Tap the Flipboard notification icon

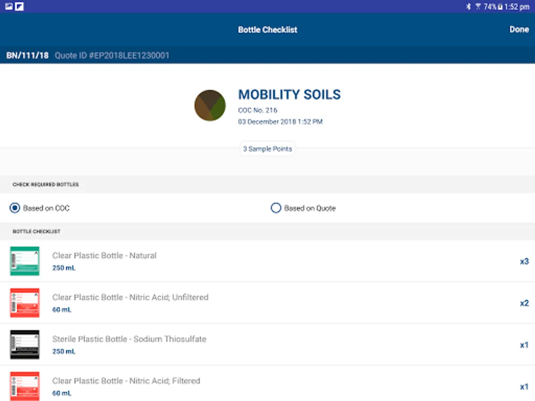pos(19,6)
